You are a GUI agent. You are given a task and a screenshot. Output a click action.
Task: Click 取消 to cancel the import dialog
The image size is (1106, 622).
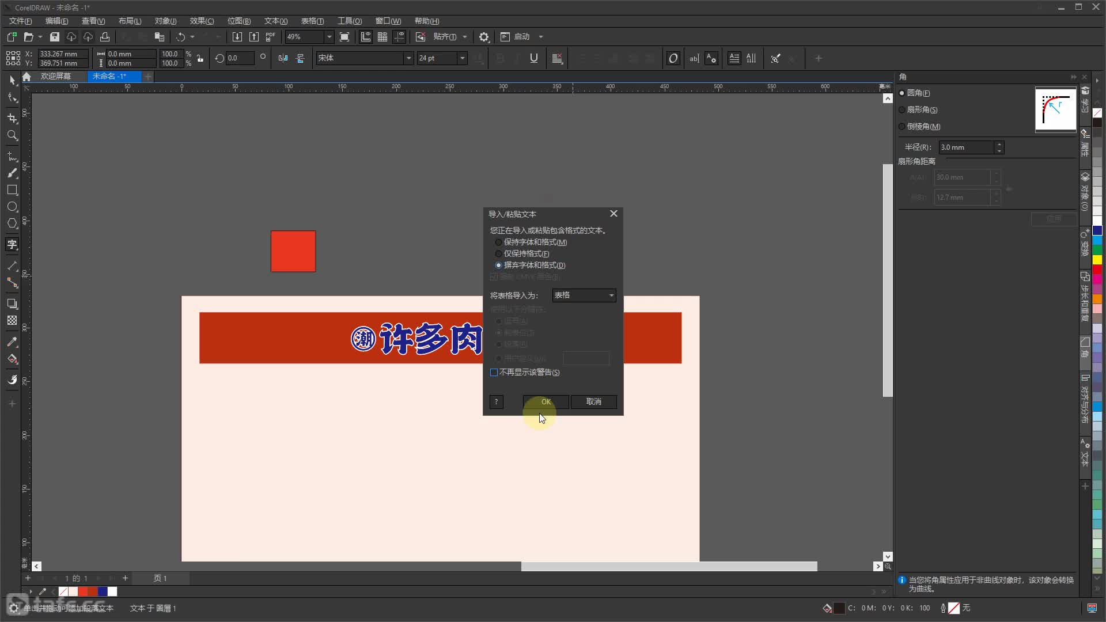594,402
